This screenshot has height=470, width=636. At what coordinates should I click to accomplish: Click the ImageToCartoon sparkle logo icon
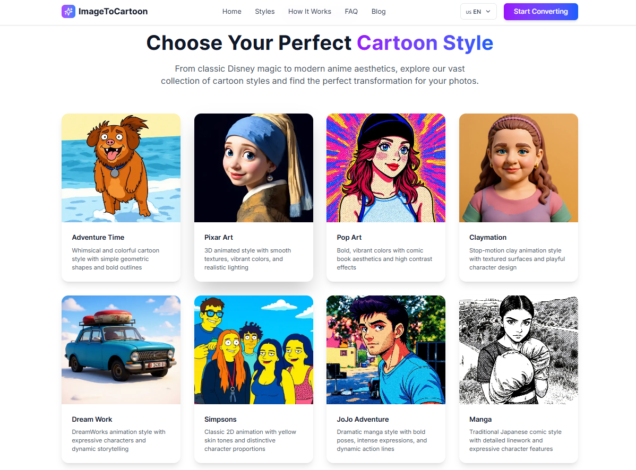pos(68,12)
